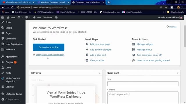The image size is (186, 104).
Task: Click the Quick Draft Title field
Action: [x=143, y=83]
